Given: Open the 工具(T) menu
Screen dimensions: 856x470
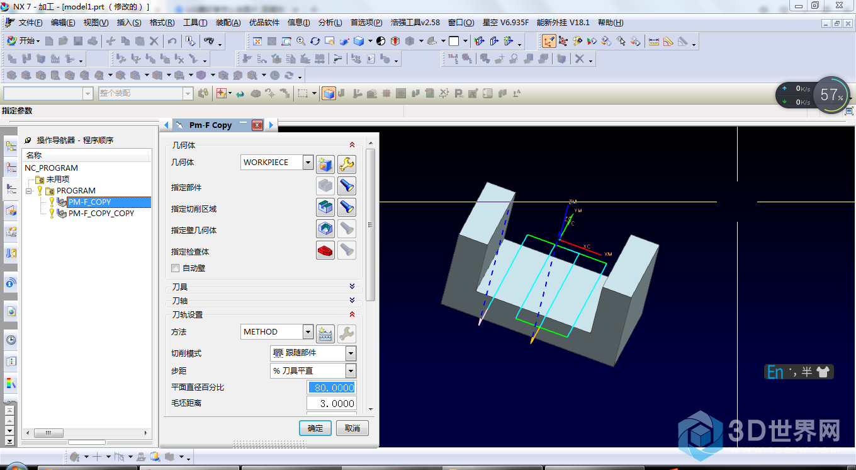Looking at the screenshot, I should pos(195,23).
